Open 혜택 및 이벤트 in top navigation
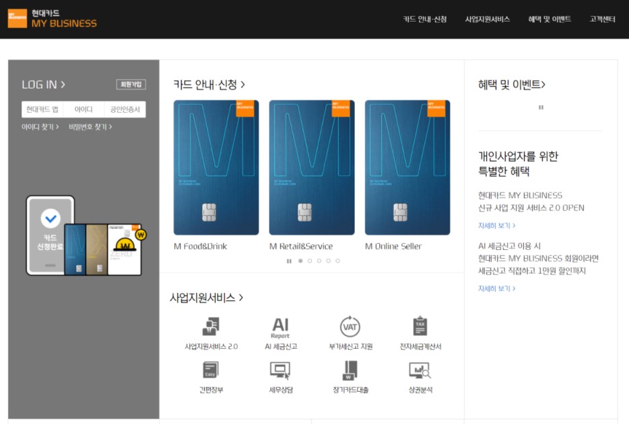Screen dimensions: 629x424 (550, 19)
